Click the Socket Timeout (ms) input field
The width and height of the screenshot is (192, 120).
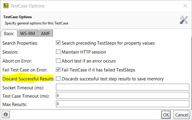coord(122,87)
